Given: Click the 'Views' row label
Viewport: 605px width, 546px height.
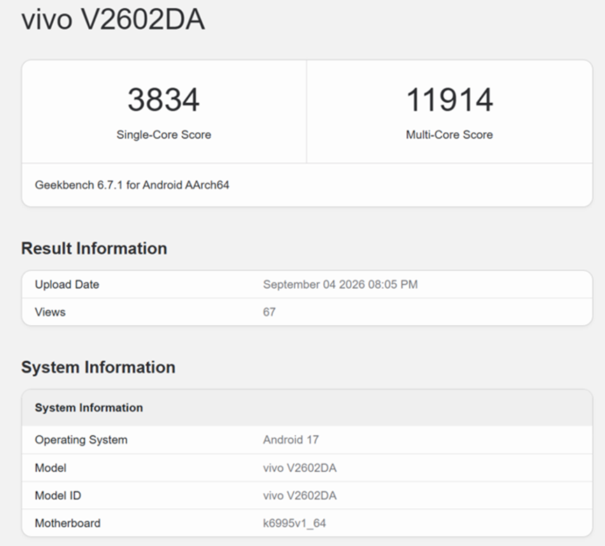Looking at the screenshot, I should (x=50, y=312).
